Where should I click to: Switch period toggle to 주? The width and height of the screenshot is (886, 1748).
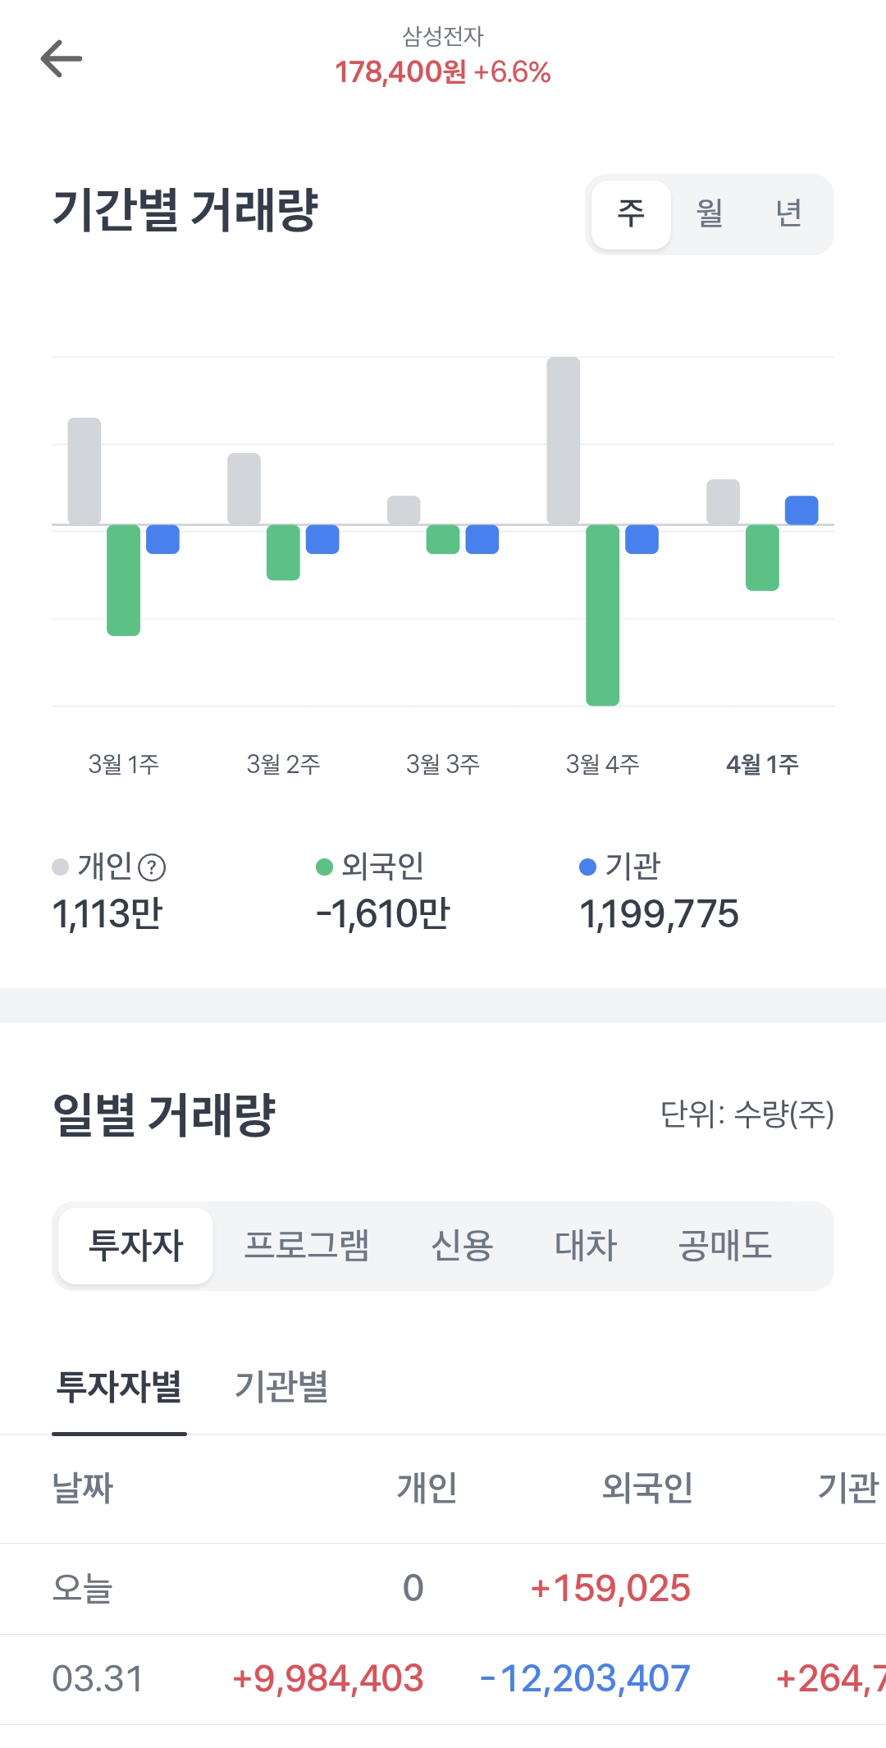(x=631, y=214)
